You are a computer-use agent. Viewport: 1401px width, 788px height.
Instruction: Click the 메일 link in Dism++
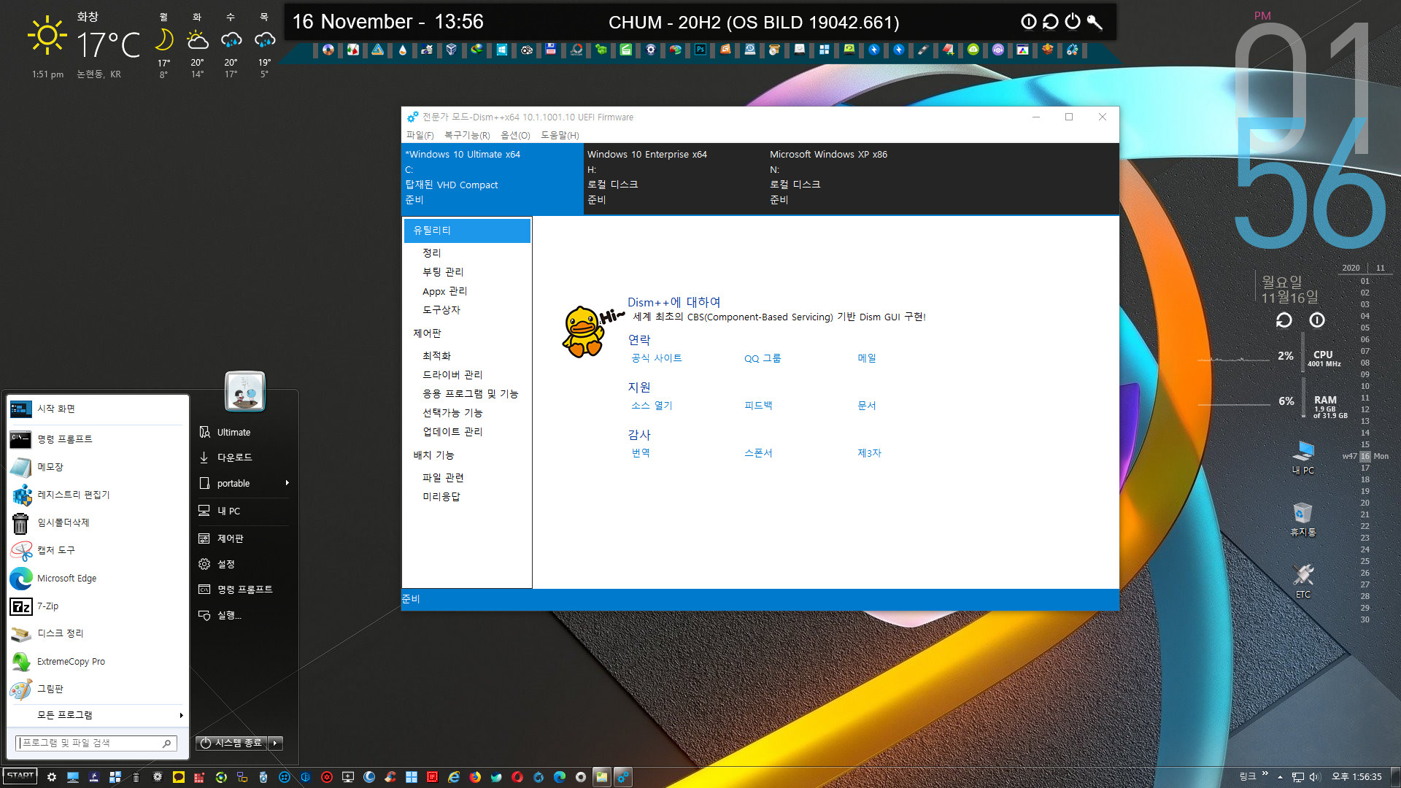click(867, 358)
